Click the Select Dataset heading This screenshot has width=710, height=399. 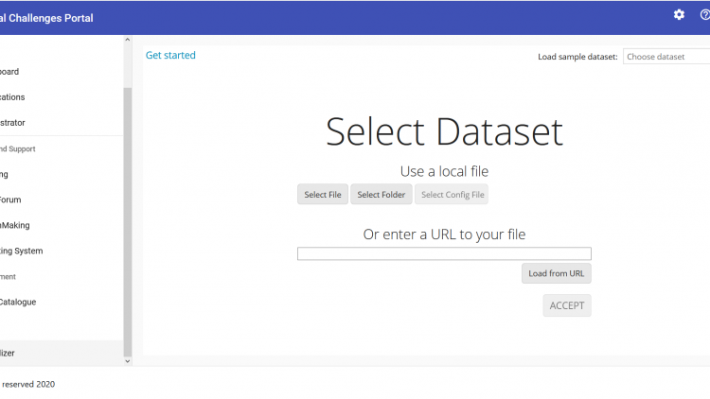click(x=444, y=131)
